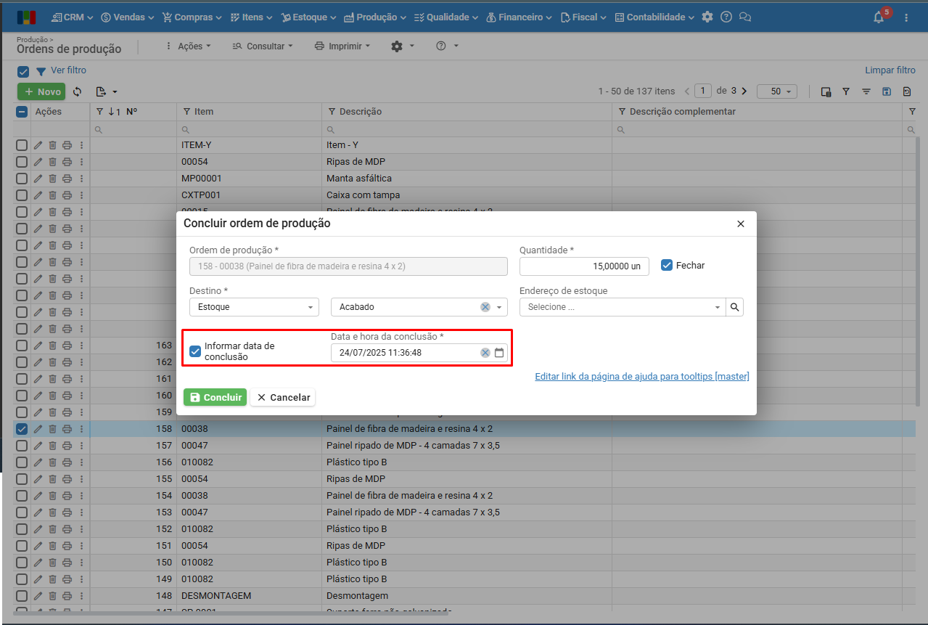
Task: Click the magnifier beside Endereço de estoque
Action: [735, 307]
